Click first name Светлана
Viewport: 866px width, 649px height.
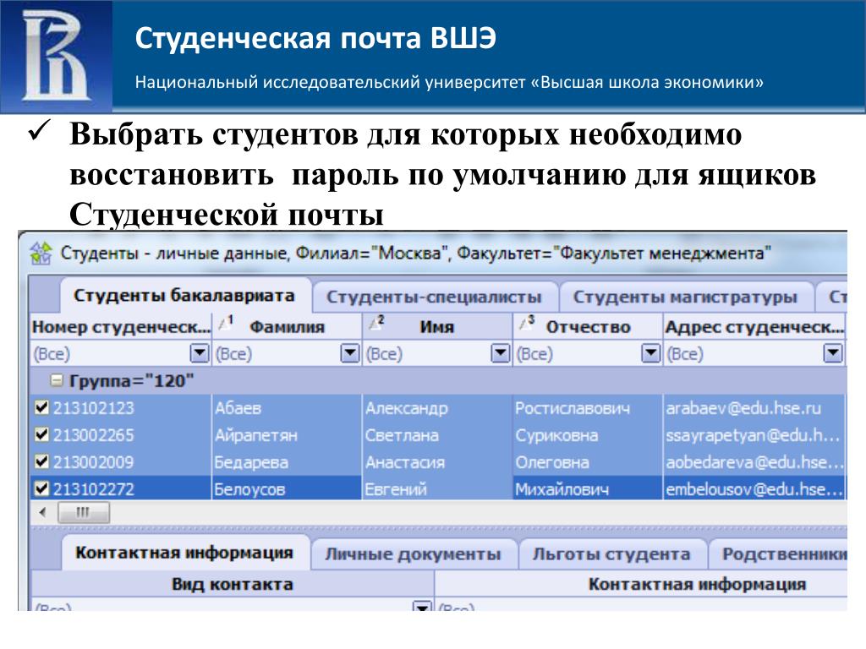pos(402,435)
